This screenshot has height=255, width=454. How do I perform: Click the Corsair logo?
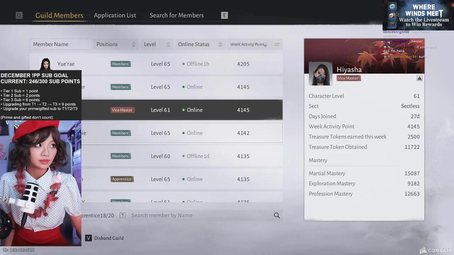click(435, 250)
